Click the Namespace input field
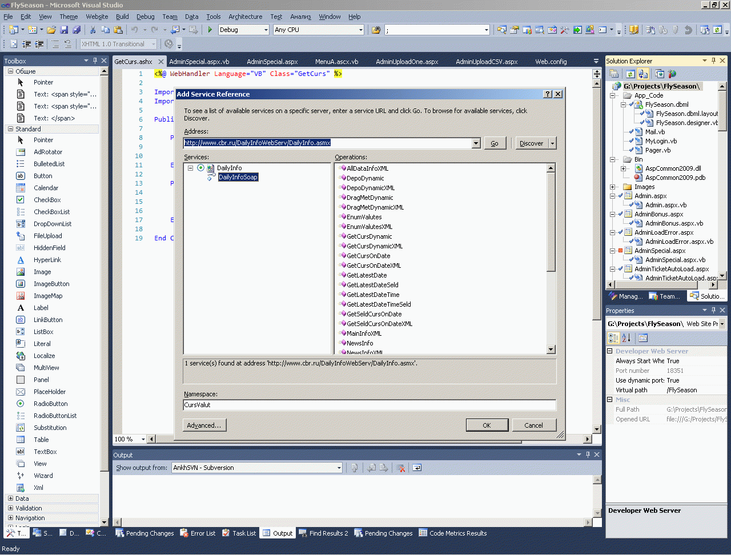Viewport: 731px width, 555px height. tap(369, 405)
